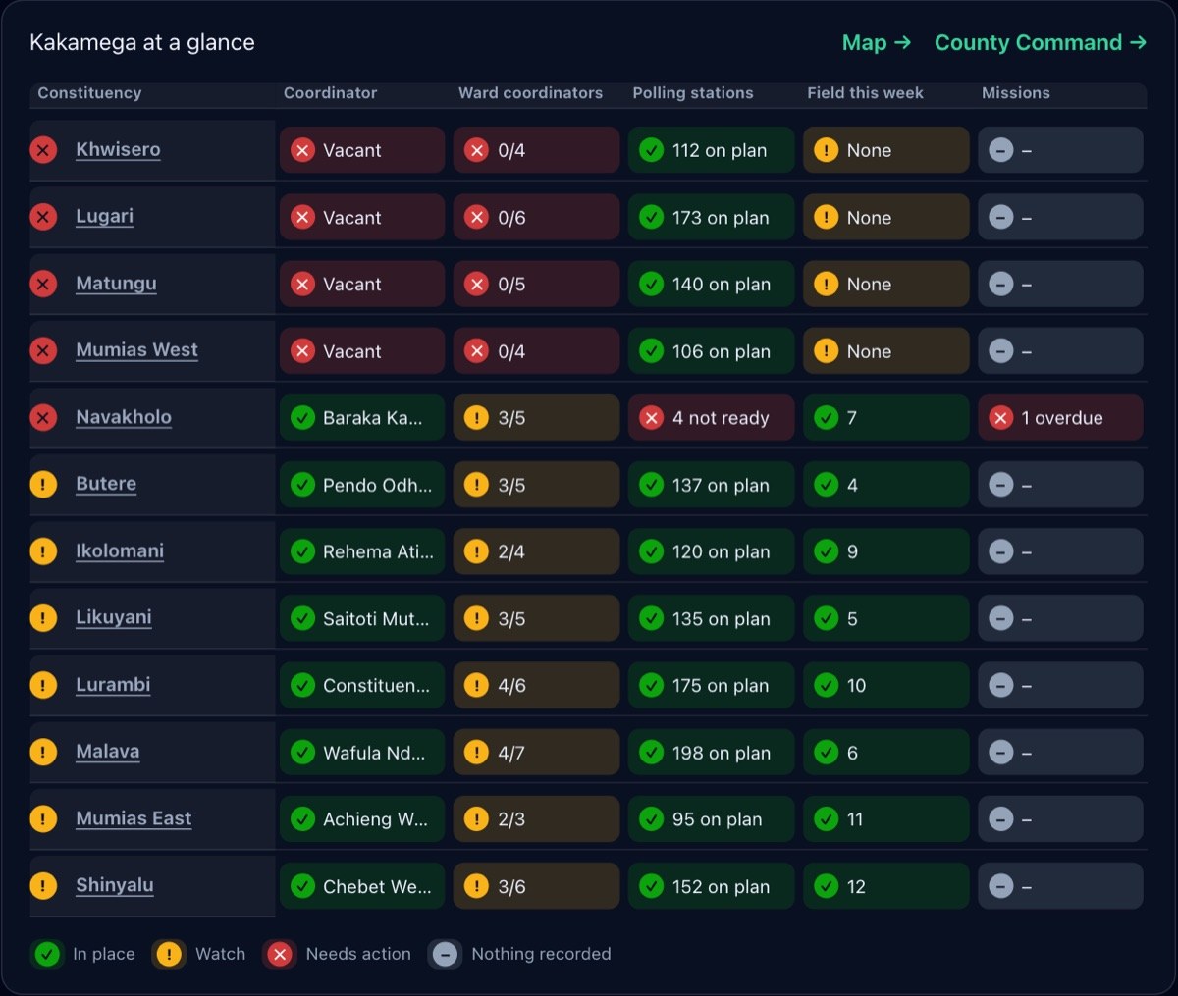Open the Likuyani constituency link

[114, 618]
